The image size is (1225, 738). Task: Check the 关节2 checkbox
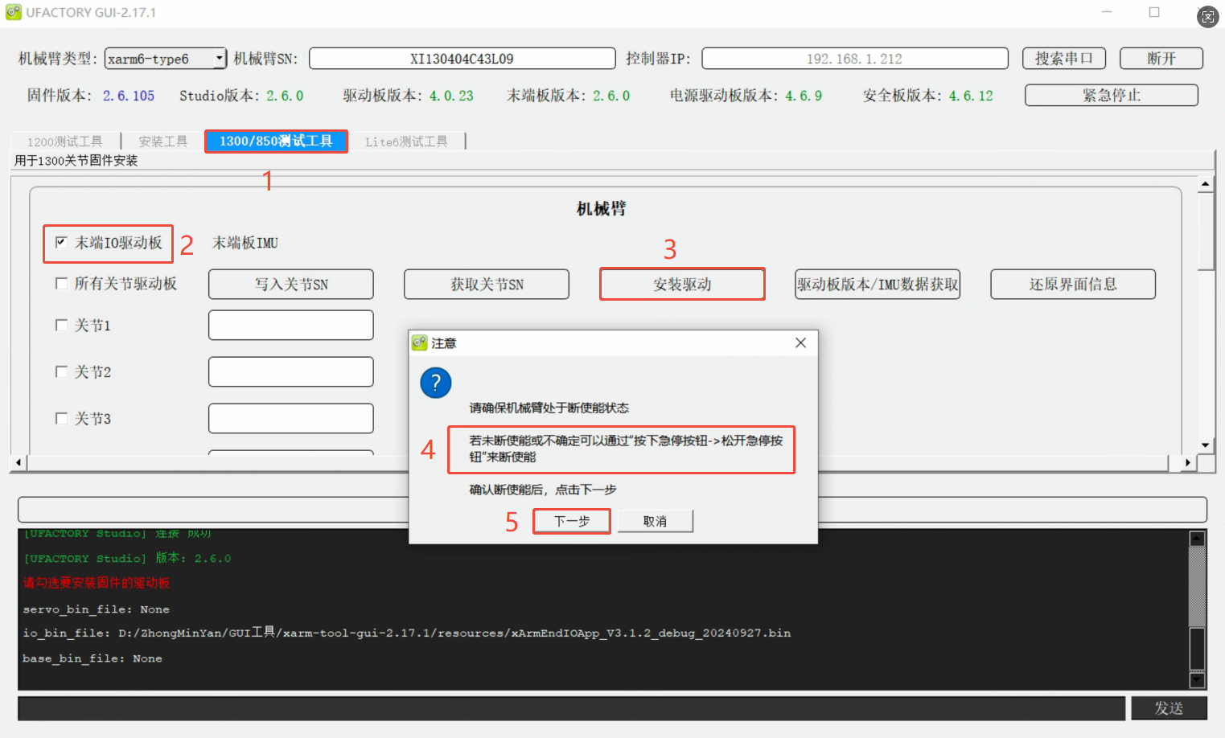tap(61, 371)
